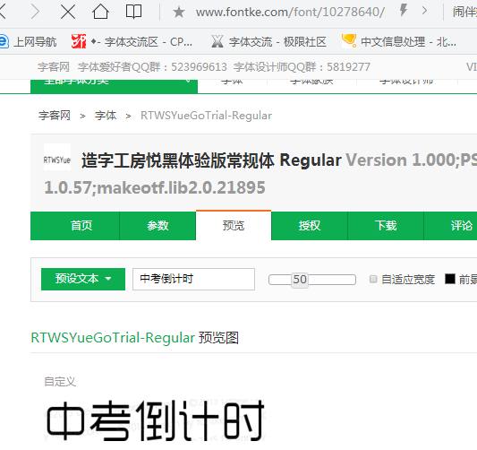
Task: Click the 中考倒计时 preview image
Action: pos(155,421)
